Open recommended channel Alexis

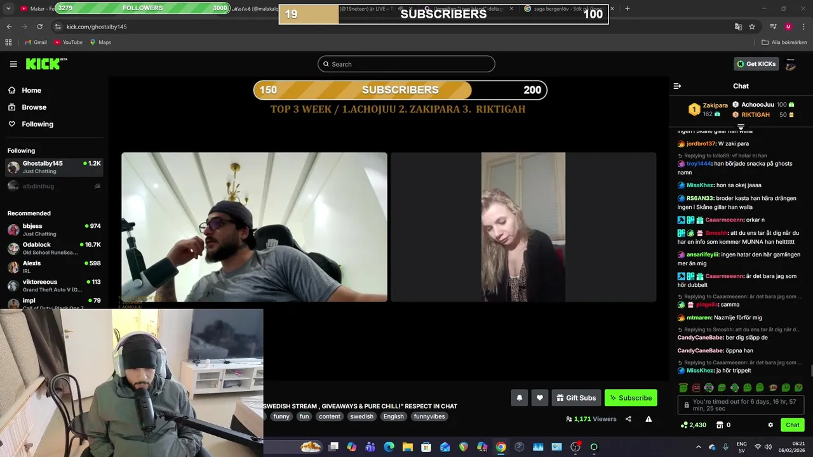[54, 267]
